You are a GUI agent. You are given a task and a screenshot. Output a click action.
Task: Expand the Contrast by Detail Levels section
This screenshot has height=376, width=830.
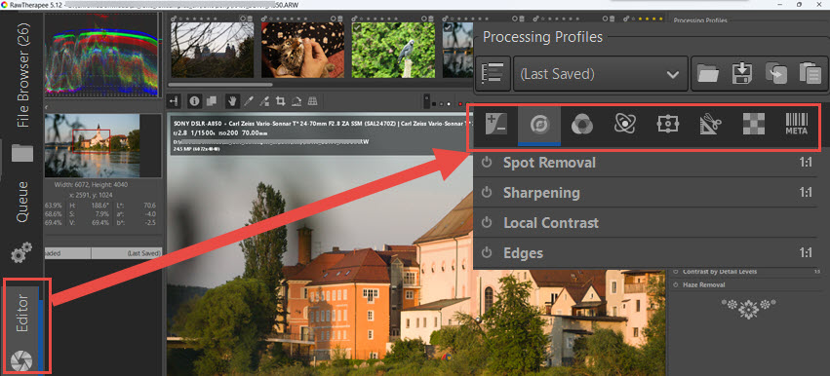720,272
